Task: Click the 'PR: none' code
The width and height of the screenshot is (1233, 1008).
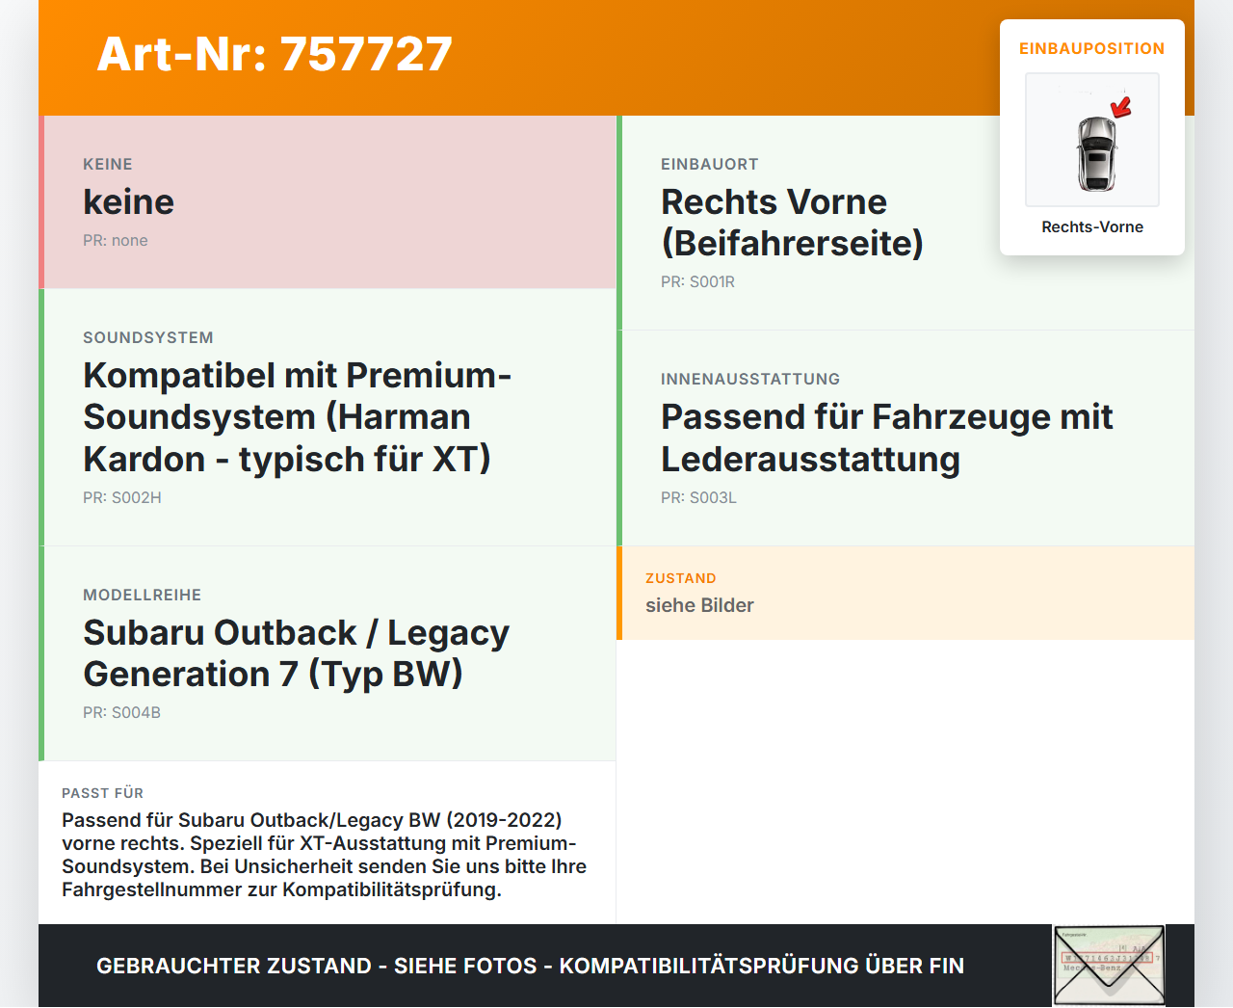Action: pos(116,240)
